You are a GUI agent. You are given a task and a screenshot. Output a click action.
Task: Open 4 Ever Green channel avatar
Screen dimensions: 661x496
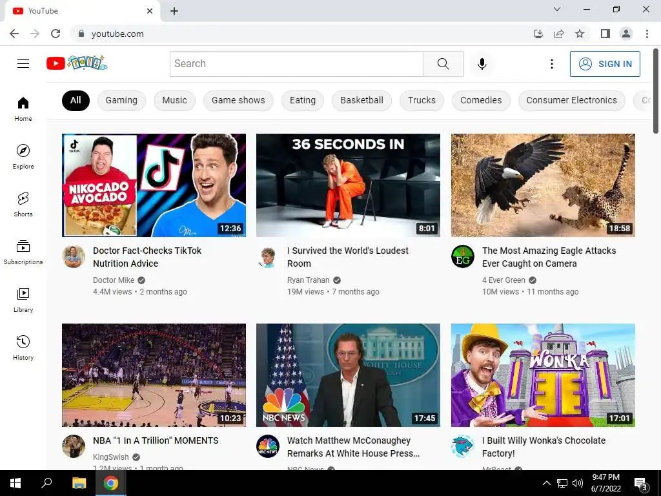click(462, 256)
